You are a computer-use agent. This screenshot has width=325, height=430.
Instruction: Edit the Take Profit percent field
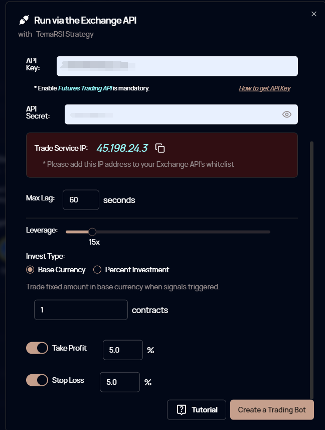point(122,350)
